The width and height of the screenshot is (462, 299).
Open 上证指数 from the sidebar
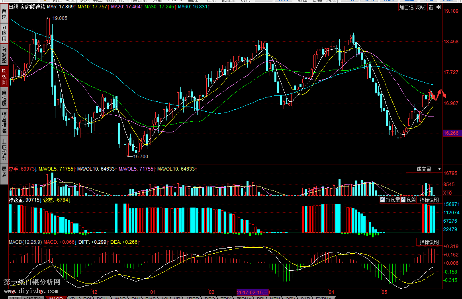click(4, 149)
